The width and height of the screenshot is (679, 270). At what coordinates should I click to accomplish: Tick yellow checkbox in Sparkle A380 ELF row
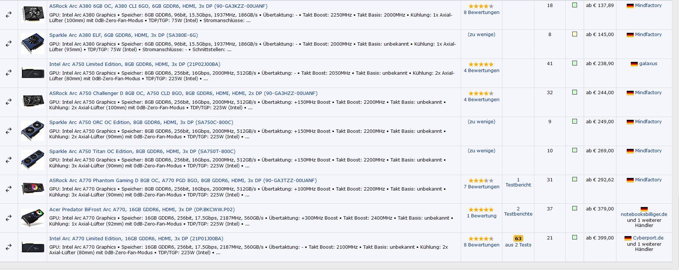[x=574, y=34]
